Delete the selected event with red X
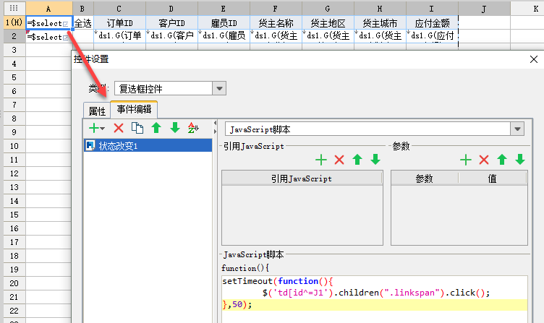This screenshot has width=544, height=323. pyautogui.click(x=119, y=128)
